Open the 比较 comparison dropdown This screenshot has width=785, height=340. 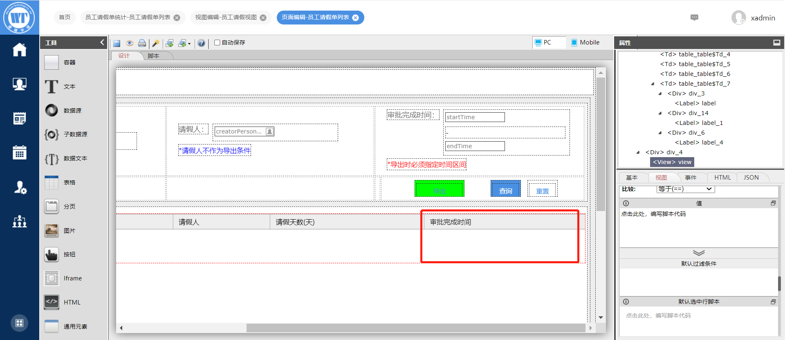tap(685, 189)
